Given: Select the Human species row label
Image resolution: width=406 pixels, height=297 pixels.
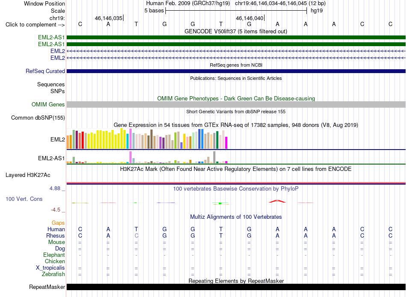Looking at the screenshot, I should pos(56,229).
